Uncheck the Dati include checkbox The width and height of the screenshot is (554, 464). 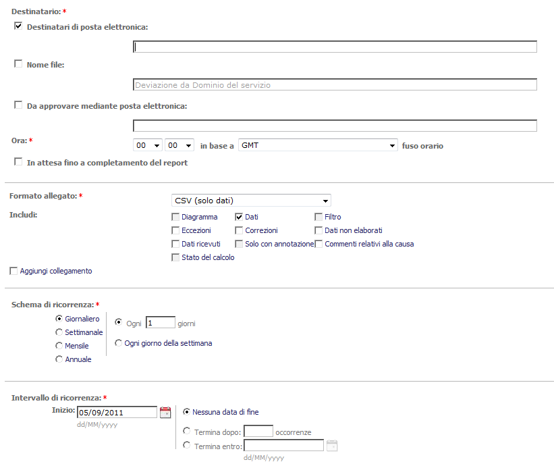[240, 217]
